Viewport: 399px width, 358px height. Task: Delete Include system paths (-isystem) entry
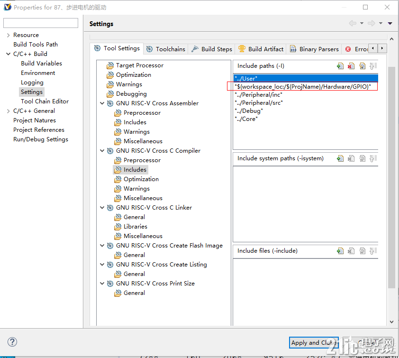(x=351, y=159)
